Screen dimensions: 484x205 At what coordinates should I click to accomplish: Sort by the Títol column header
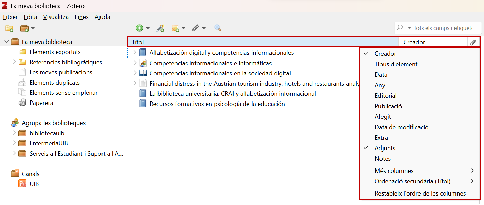click(x=263, y=42)
